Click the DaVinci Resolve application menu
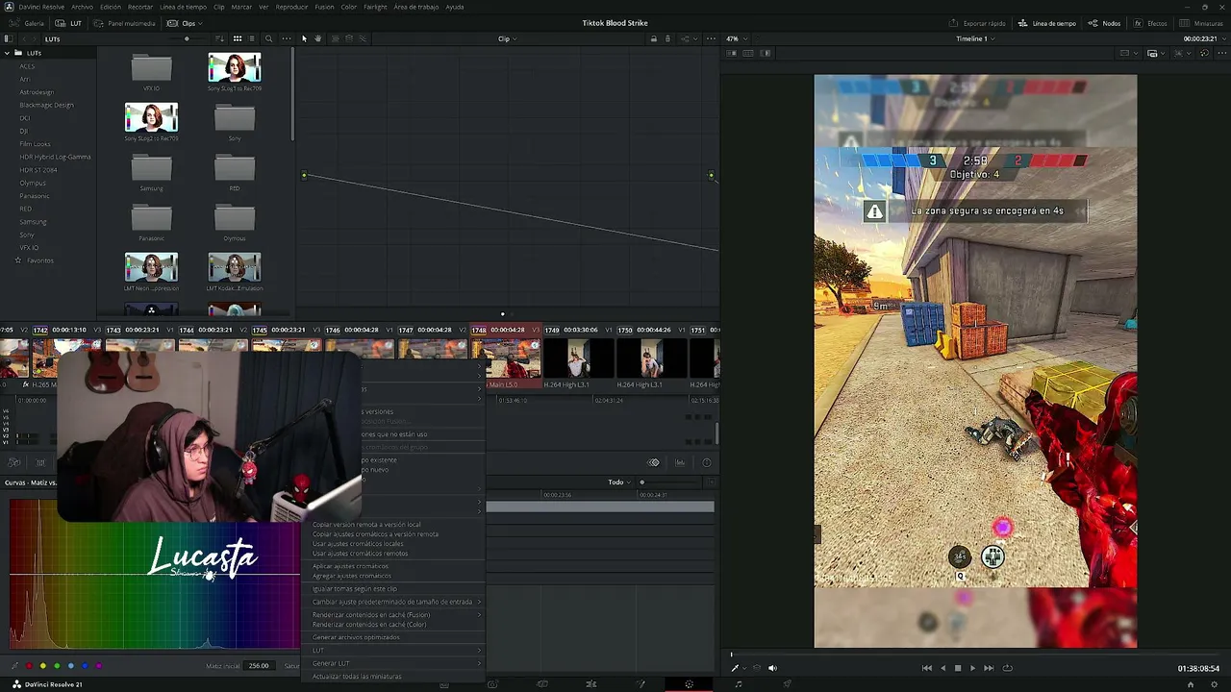Image resolution: width=1231 pixels, height=692 pixels. point(41,7)
